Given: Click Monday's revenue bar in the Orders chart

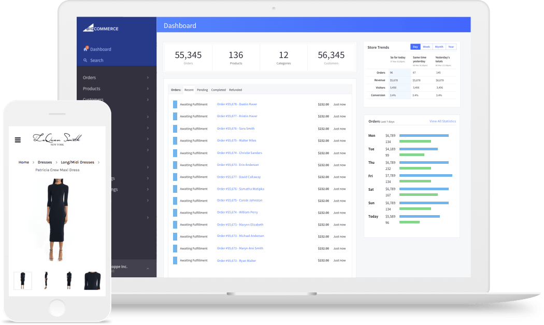Looking at the screenshot, I should pos(425,135).
